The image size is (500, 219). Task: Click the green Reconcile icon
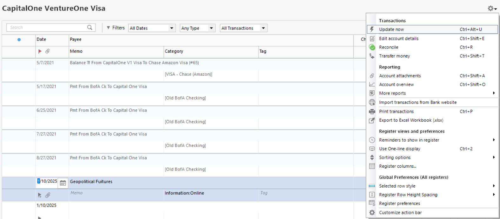pyautogui.click(x=372, y=47)
